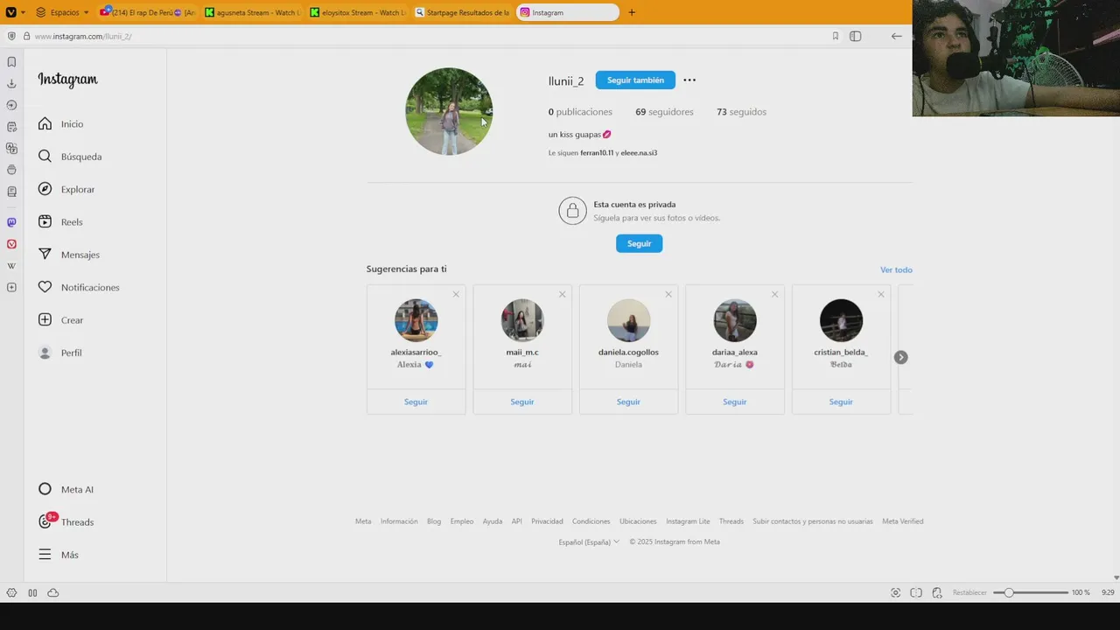Viewport: 1120px width, 630px height.
Task: Open Español (España) language dropdown
Action: pos(589,542)
